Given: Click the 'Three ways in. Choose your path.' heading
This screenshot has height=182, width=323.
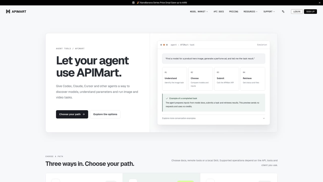Looking at the screenshot, I should pyautogui.click(x=90, y=164).
